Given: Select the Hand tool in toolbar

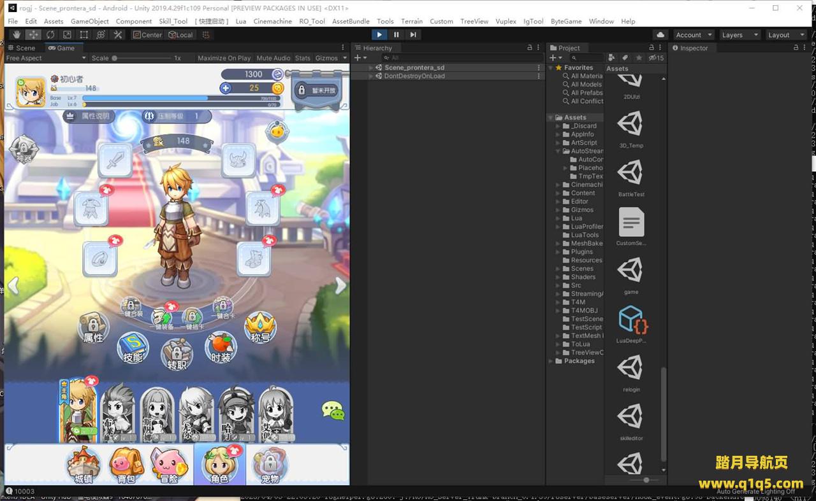Looking at the screenshot, I should click(x=17, y=35).
